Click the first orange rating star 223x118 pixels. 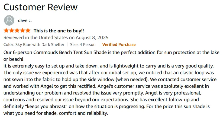point(6,31)
